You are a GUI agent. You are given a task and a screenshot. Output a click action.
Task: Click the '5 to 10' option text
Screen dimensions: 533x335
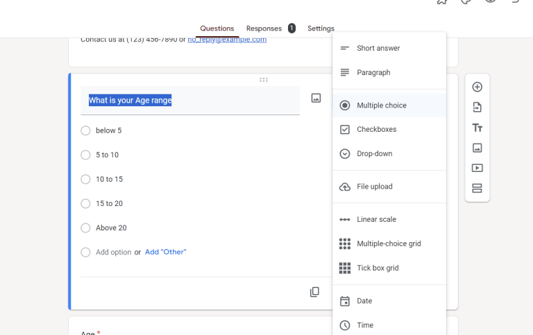(107, 155)
